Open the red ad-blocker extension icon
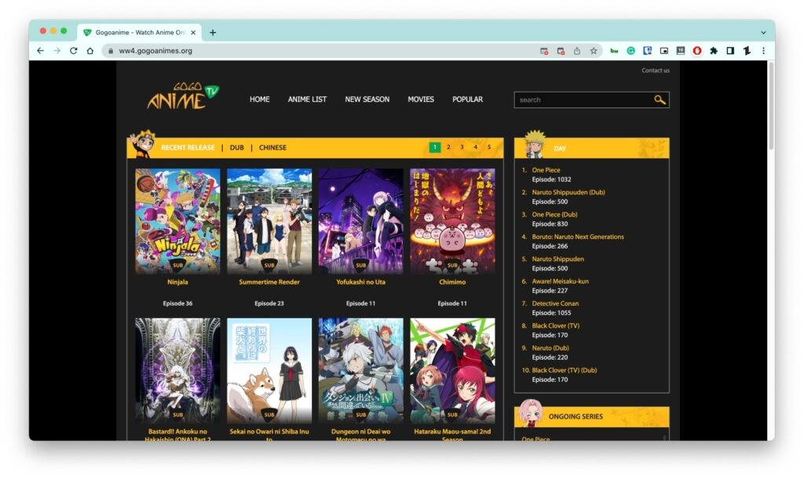 (697, 51)
